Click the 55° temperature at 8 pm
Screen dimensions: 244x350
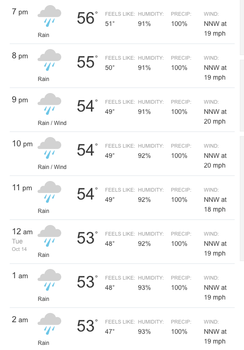[87, 62]
